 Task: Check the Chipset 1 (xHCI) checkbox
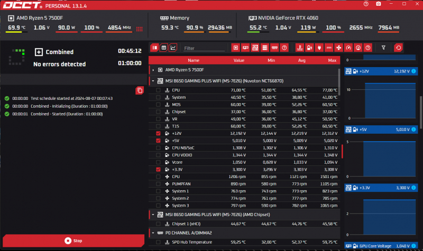(158, 224)
